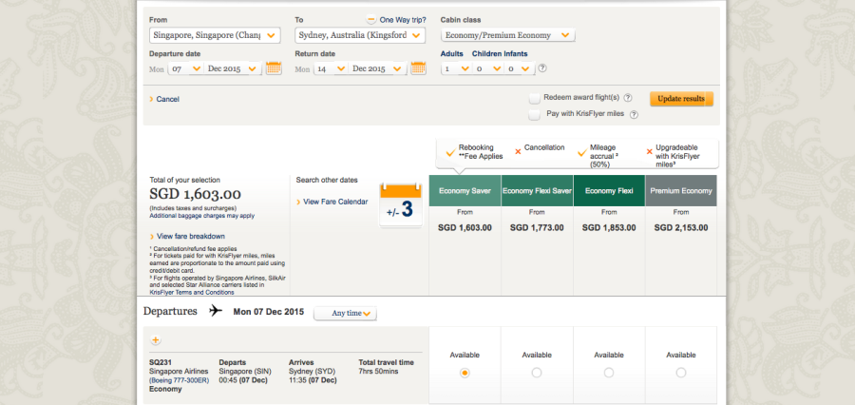Open the View Fare Calendar link
The image size is (855, 405).
click(x=334, y=202)
